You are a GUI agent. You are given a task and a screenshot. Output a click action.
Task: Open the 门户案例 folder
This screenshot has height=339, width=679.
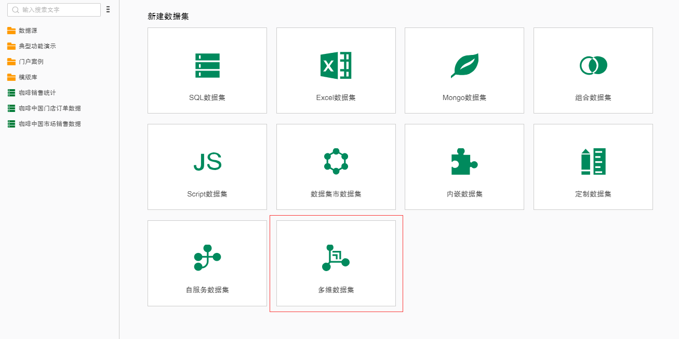point(31,62)
